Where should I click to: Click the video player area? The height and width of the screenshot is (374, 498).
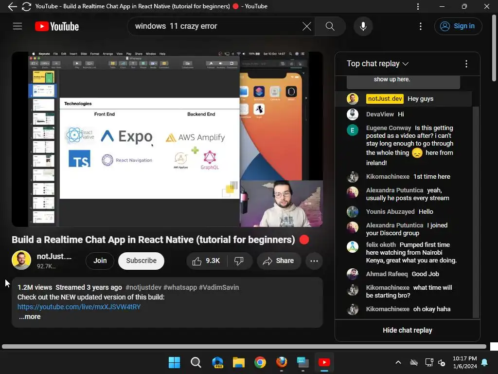pos(167,139)
